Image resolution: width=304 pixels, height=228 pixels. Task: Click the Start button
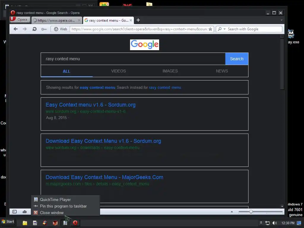[8, 221]
